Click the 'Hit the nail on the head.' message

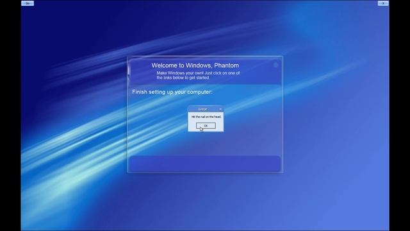pyautogui.click(x=206, y=117)
